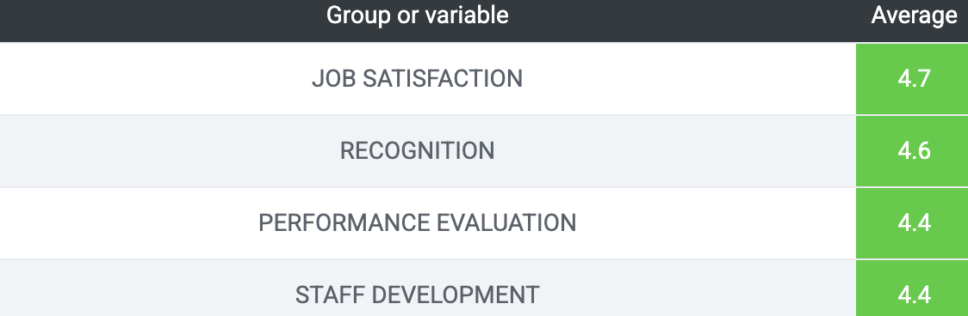Click the digit 7 in Job Satisfaction's score

pos(923,80)
